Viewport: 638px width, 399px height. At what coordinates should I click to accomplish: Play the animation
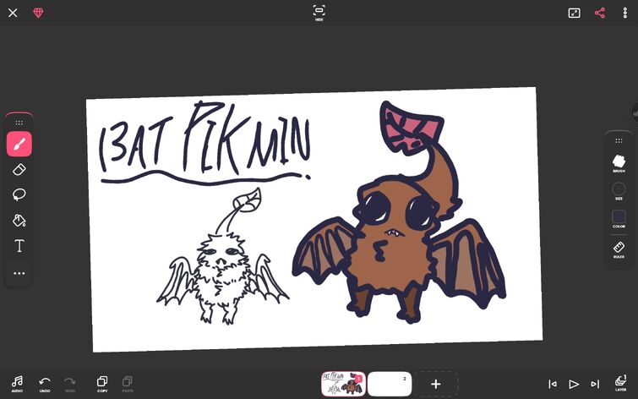[x=574, y=384]
